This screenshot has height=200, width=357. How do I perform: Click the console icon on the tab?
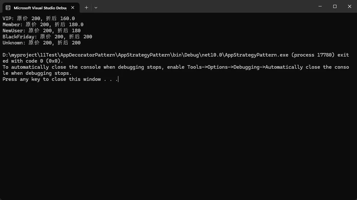pyautogui.click(x=8, y=8)
